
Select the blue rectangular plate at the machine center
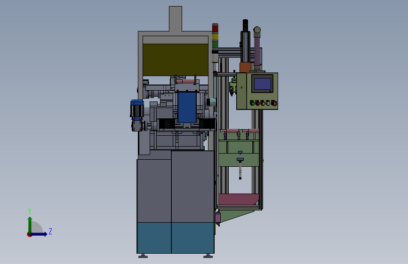(187, 107)
